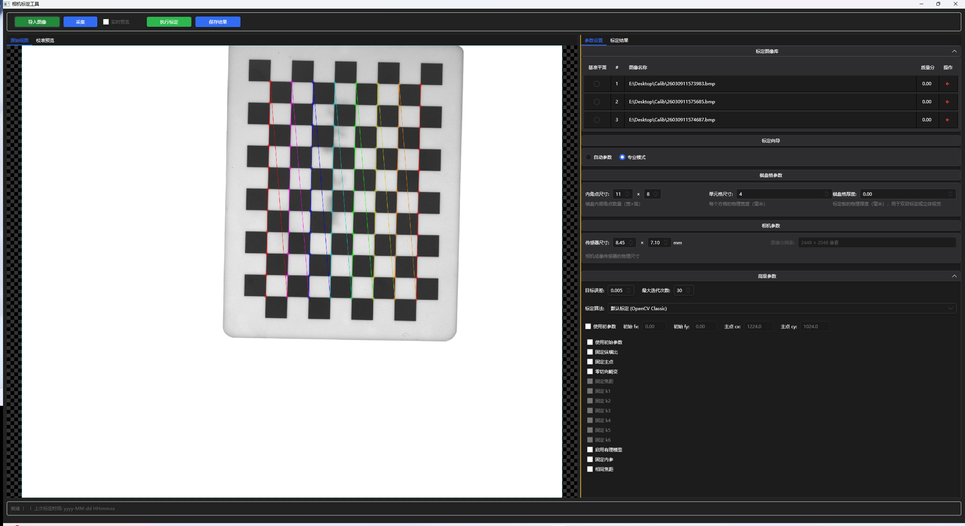965x526 pixels.
Task: Click the 目标误差 field showing 0.005
Action: click(621, 290)
